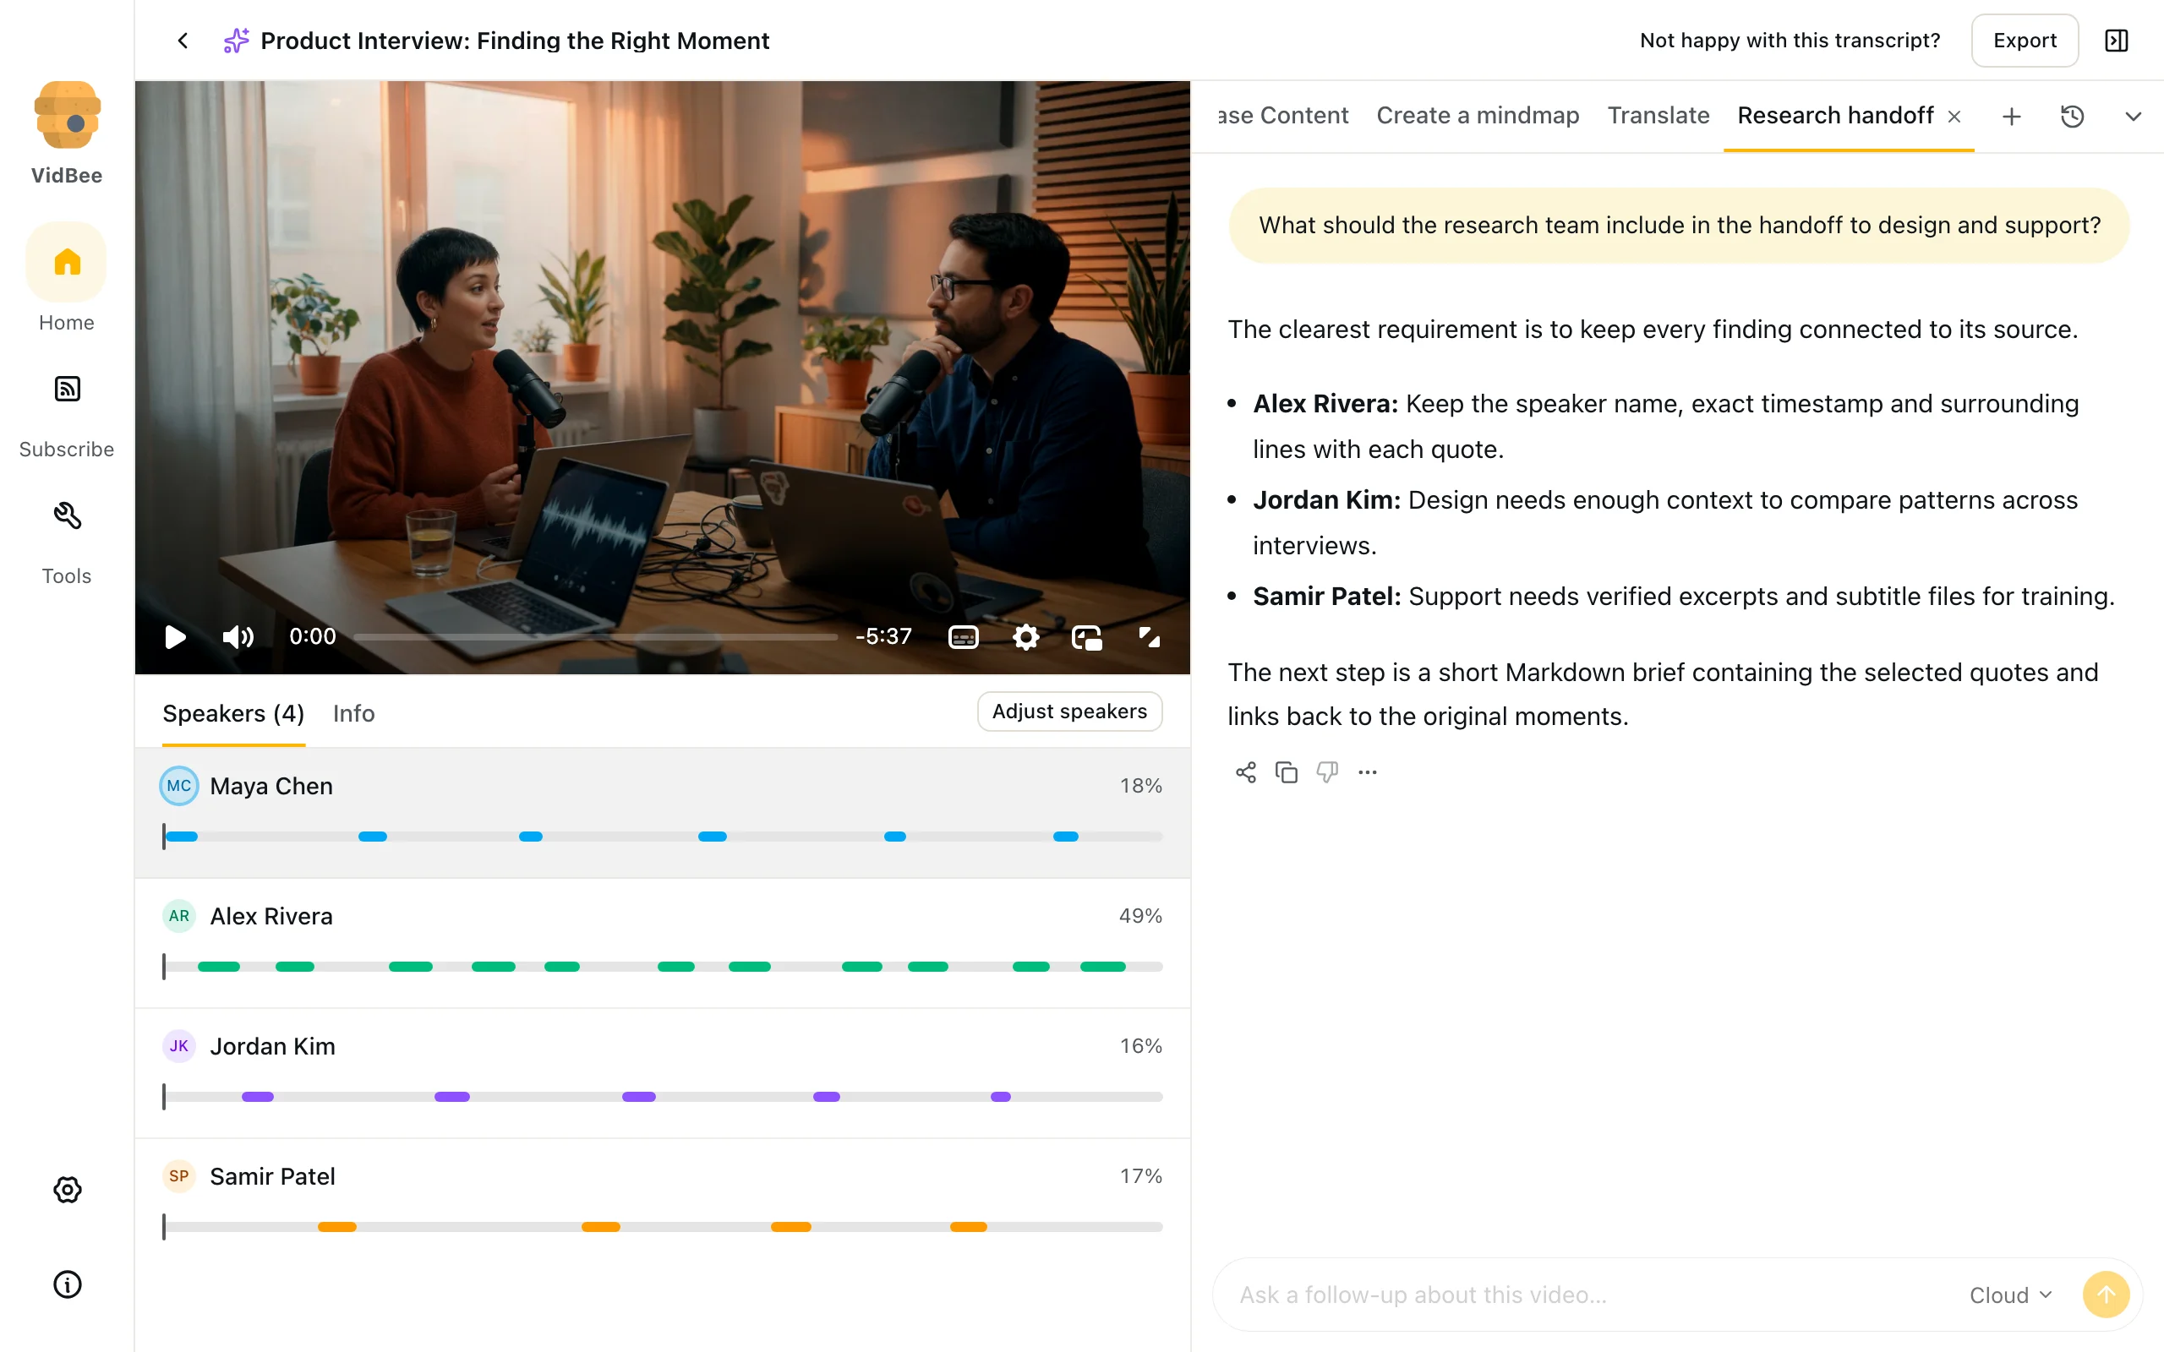Switch to the Translate tab
Viewport: 2164px width, 1352px height.
coord(1658,116)
